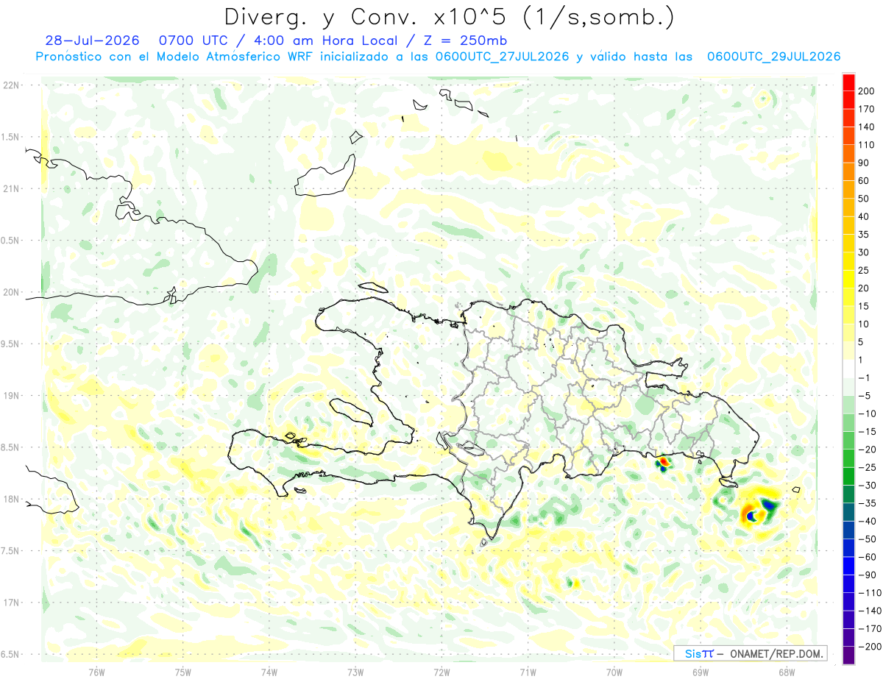Viewport: 883px width, 682px height.
Task: Click the legend swatch between 140 and 170
Action: click(x=848, y=118)
